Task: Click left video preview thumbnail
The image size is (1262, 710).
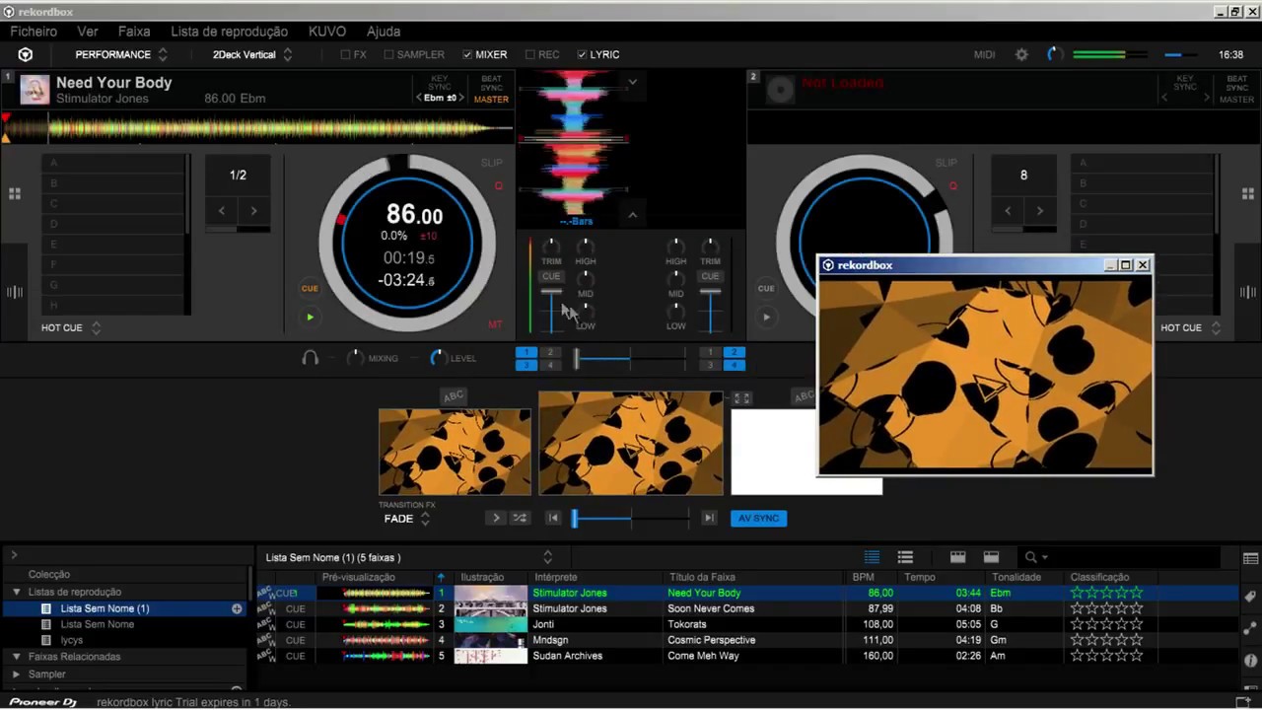Action: click(x=455, y=452)
